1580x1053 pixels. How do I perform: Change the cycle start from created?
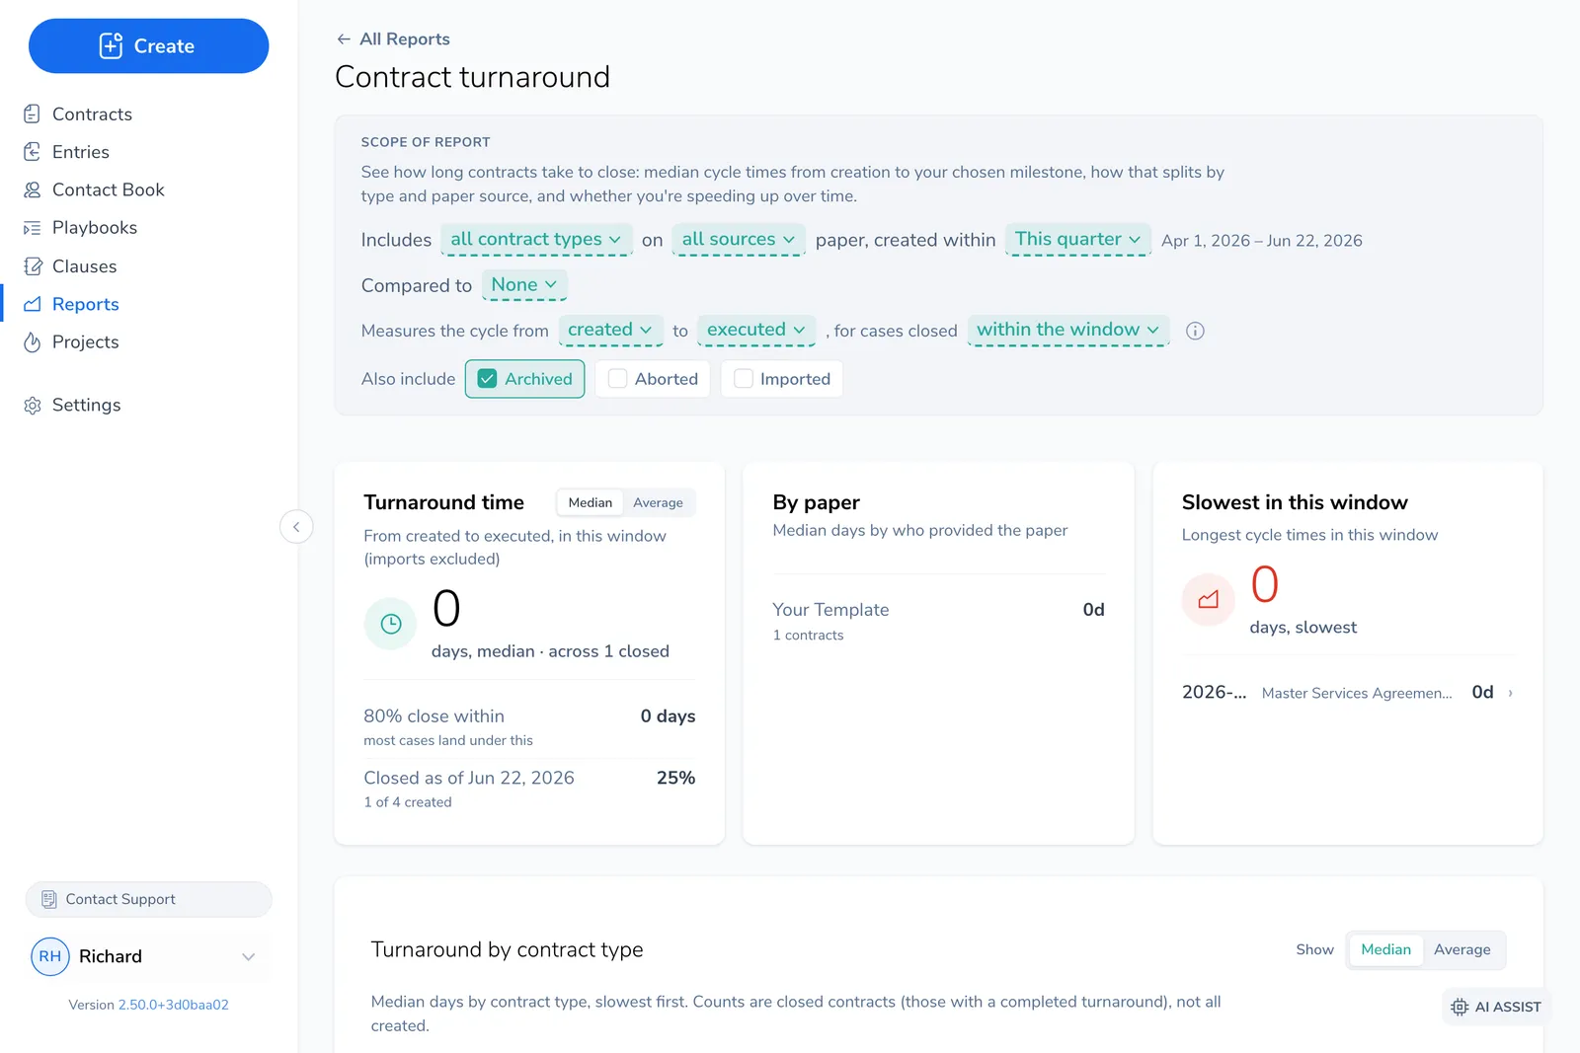610,331
